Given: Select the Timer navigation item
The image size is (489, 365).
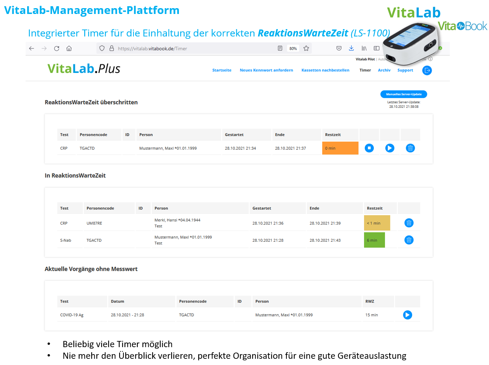Looking at the screenshot, I should 365,70.
